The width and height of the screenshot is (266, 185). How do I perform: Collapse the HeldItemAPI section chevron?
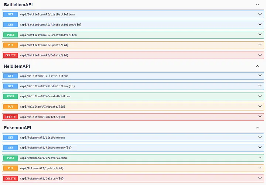pyautogui.click(x=258, y=66)
